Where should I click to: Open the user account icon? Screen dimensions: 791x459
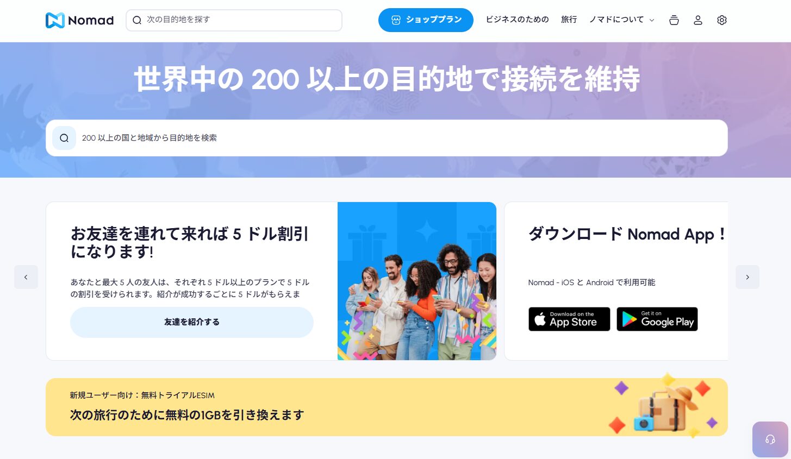pyautogui.click(x=698, y=20)
